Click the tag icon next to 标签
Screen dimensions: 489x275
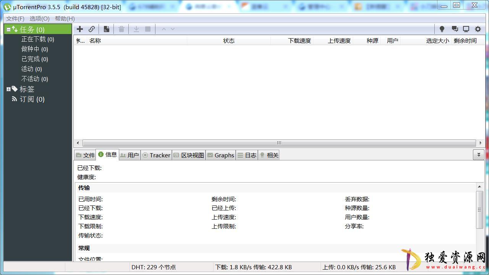(x=15, y=89)
